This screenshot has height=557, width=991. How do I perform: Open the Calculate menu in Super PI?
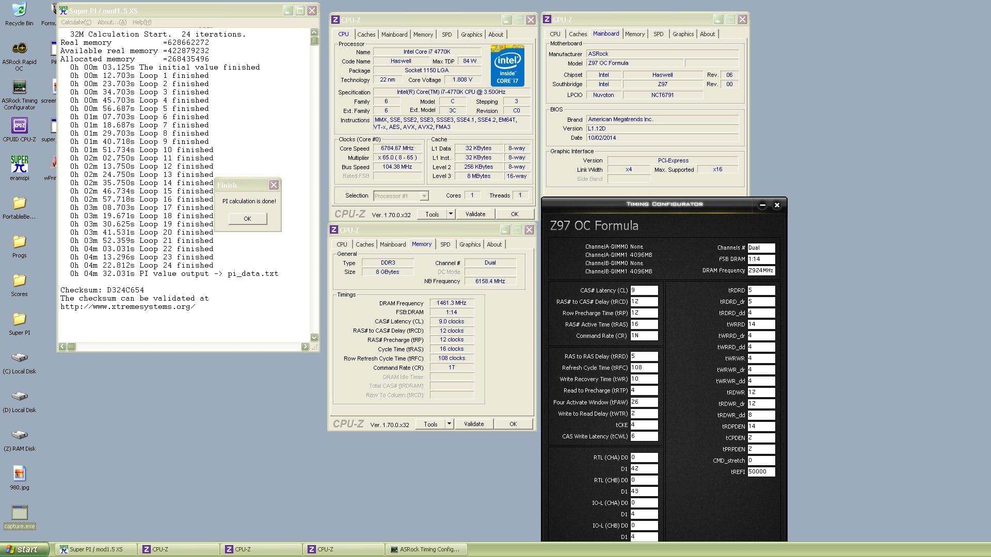(76, 22)
